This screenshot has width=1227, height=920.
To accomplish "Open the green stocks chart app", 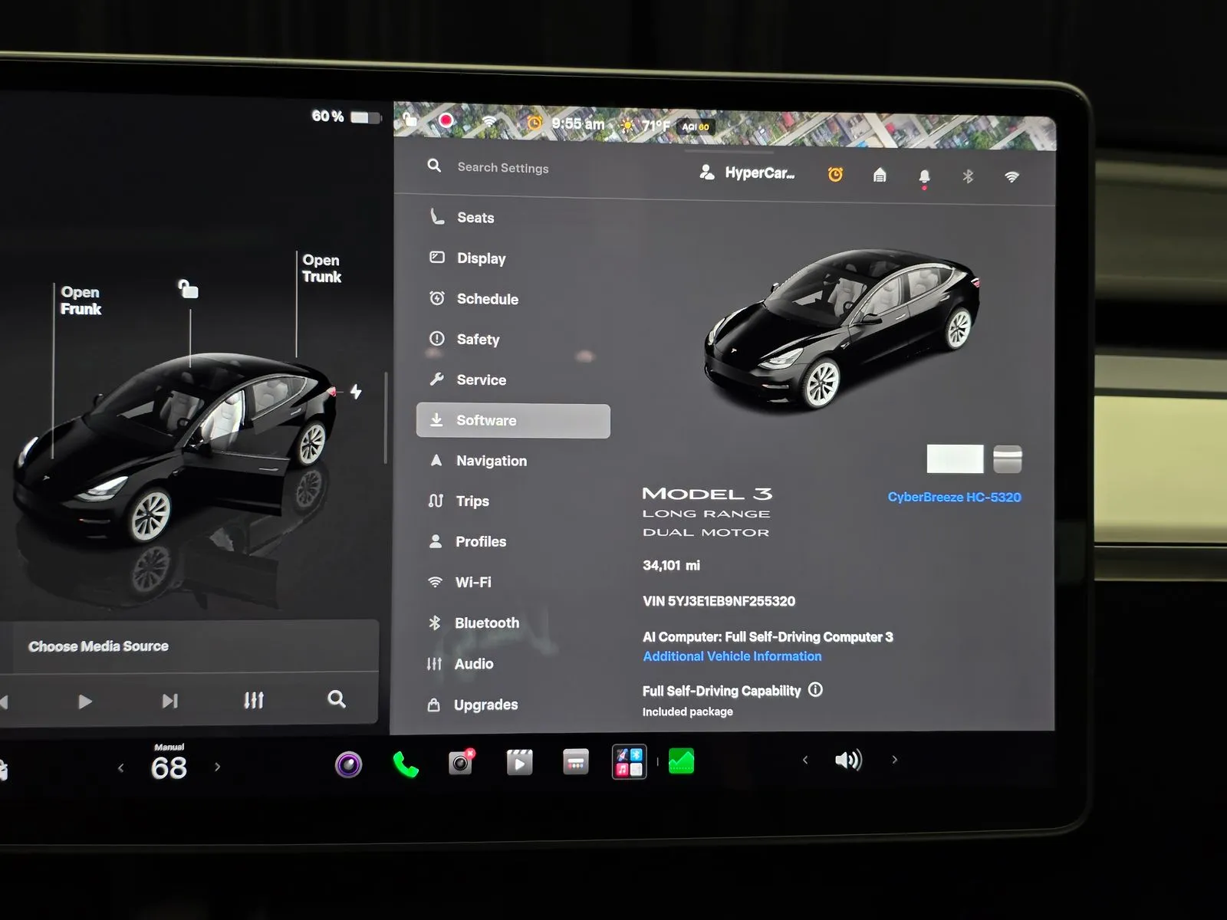I will coord(681,761).
